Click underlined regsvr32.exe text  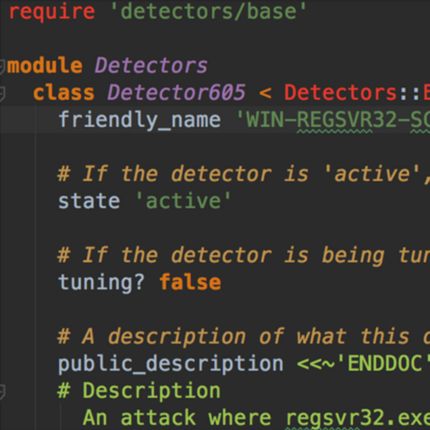coord(357,418)
